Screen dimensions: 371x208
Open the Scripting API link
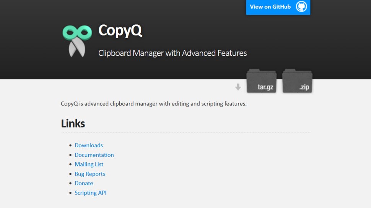90,193
